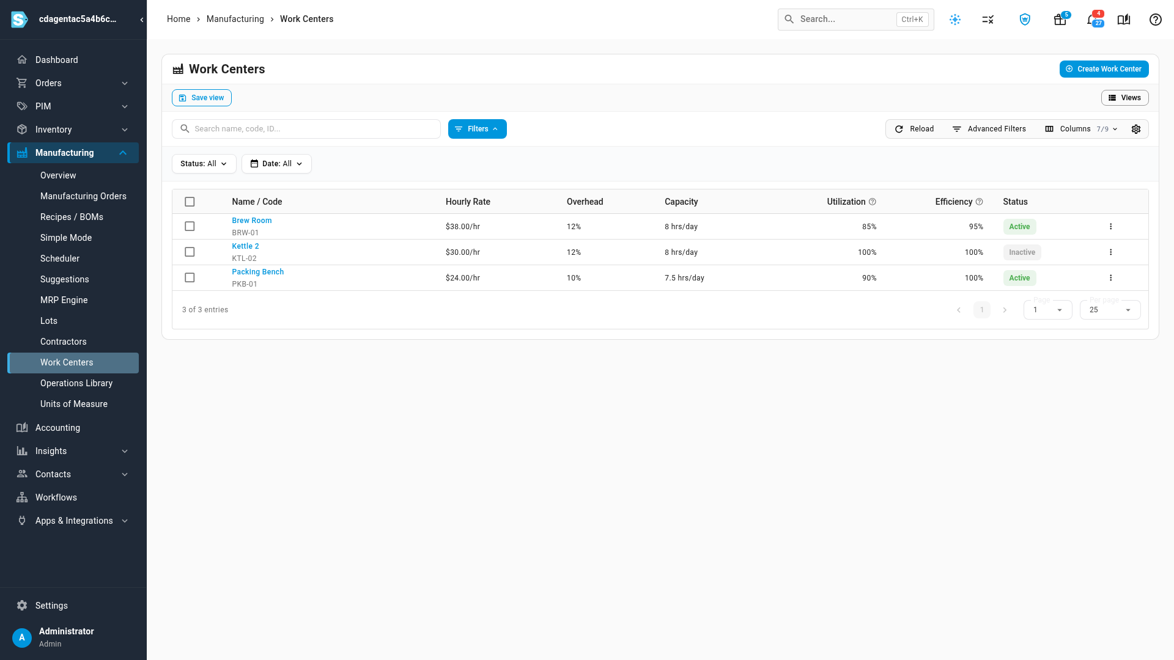Open the shield security icon
The height and width of the screenshot is (660, 1174).
tap(1025, 20)
